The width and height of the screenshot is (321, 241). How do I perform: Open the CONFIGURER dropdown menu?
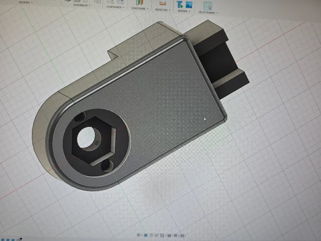[x=115, y=7]
